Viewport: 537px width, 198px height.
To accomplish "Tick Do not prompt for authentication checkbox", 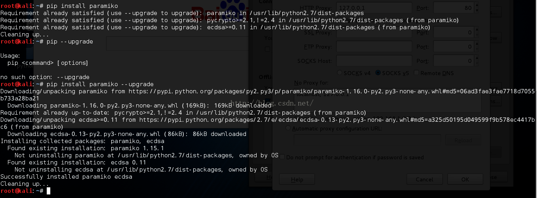I will (x=282, y=157).
